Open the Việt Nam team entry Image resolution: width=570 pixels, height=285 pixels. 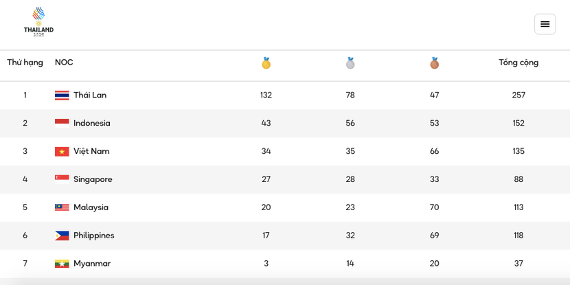pos(91,152)
